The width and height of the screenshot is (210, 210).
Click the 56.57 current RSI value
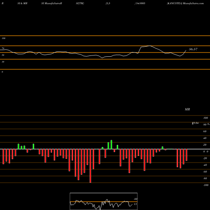click(193, 49)
